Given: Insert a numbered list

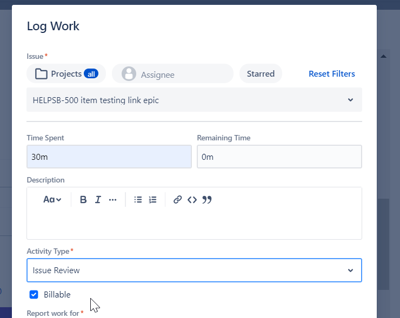Looking at the screenshot, I should tap(152, 200).
